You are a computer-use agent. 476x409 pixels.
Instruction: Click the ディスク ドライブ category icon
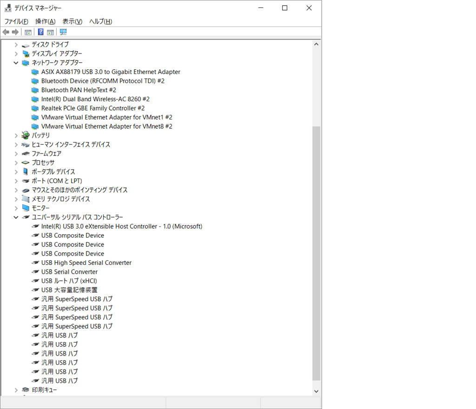[26, 45]
